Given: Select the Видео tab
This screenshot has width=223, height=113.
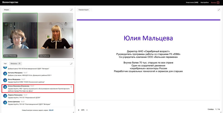Looking at the screenshot, I should (6, 10).
